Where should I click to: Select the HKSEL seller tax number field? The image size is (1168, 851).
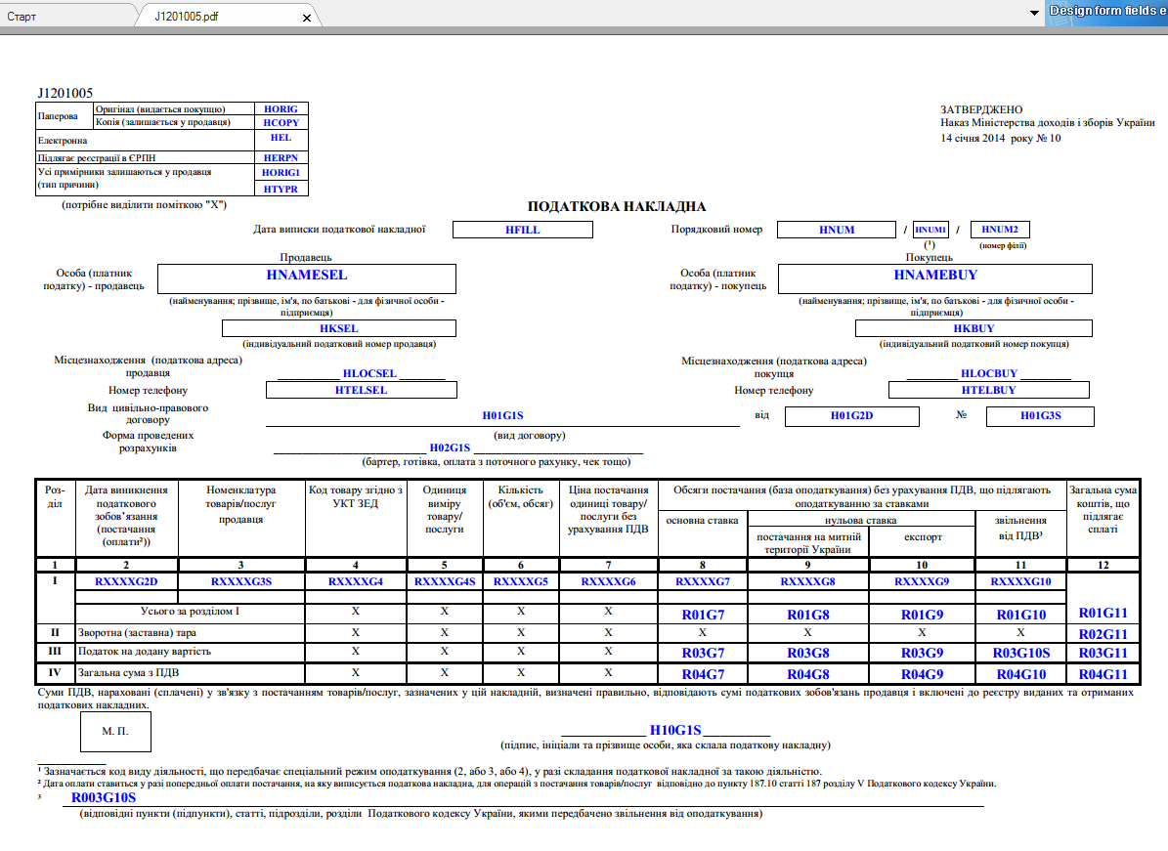(x=338, y=328)
